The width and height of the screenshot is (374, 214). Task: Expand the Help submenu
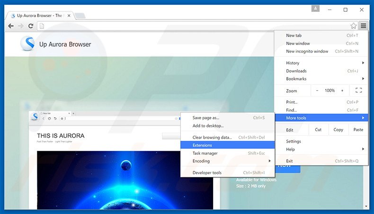(x=321, y=149)
